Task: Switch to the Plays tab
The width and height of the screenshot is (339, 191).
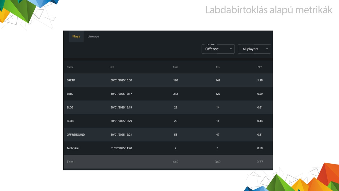Action: (76, 36)
